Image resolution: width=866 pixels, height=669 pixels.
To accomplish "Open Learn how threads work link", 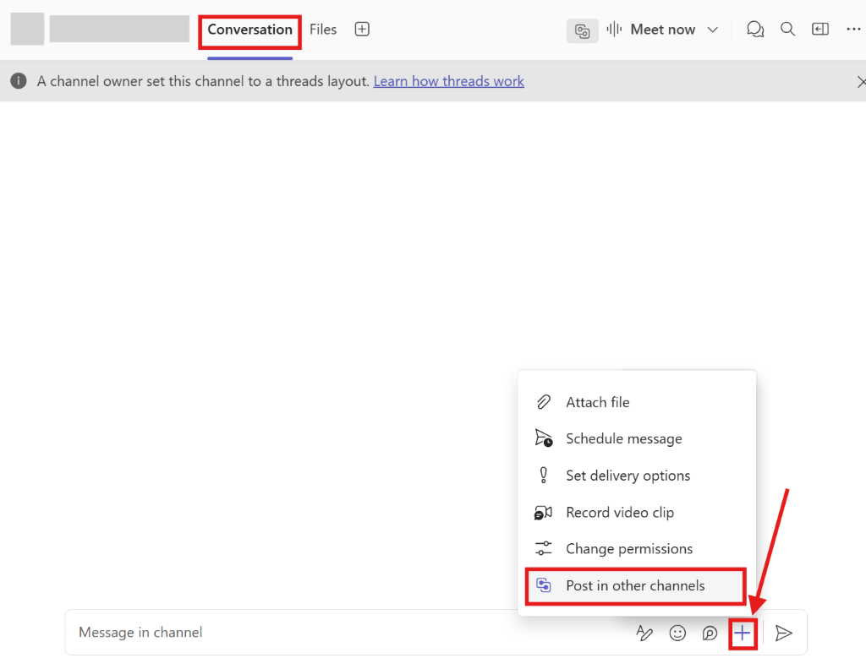I will (x=448, y=82).
